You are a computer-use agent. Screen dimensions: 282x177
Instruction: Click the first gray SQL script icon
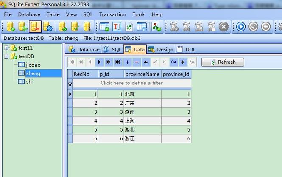(x=174, y=27)
